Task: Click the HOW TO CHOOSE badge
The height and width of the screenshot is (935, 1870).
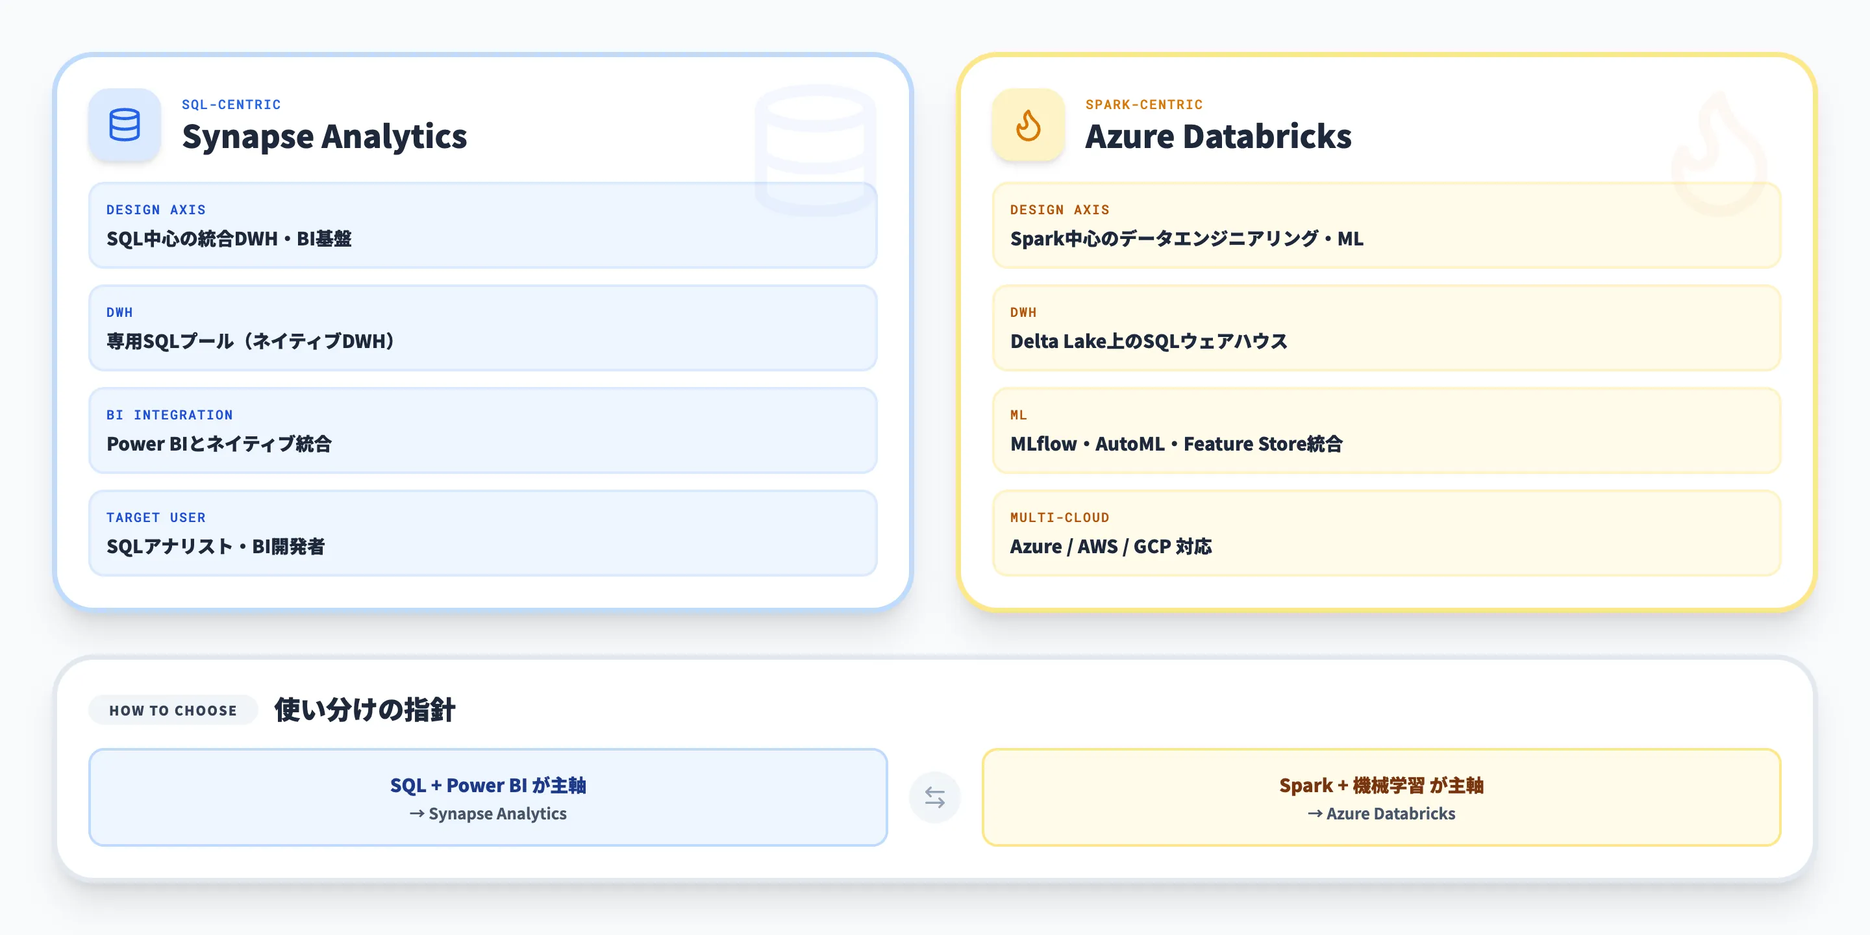Action: click(173, 710)
